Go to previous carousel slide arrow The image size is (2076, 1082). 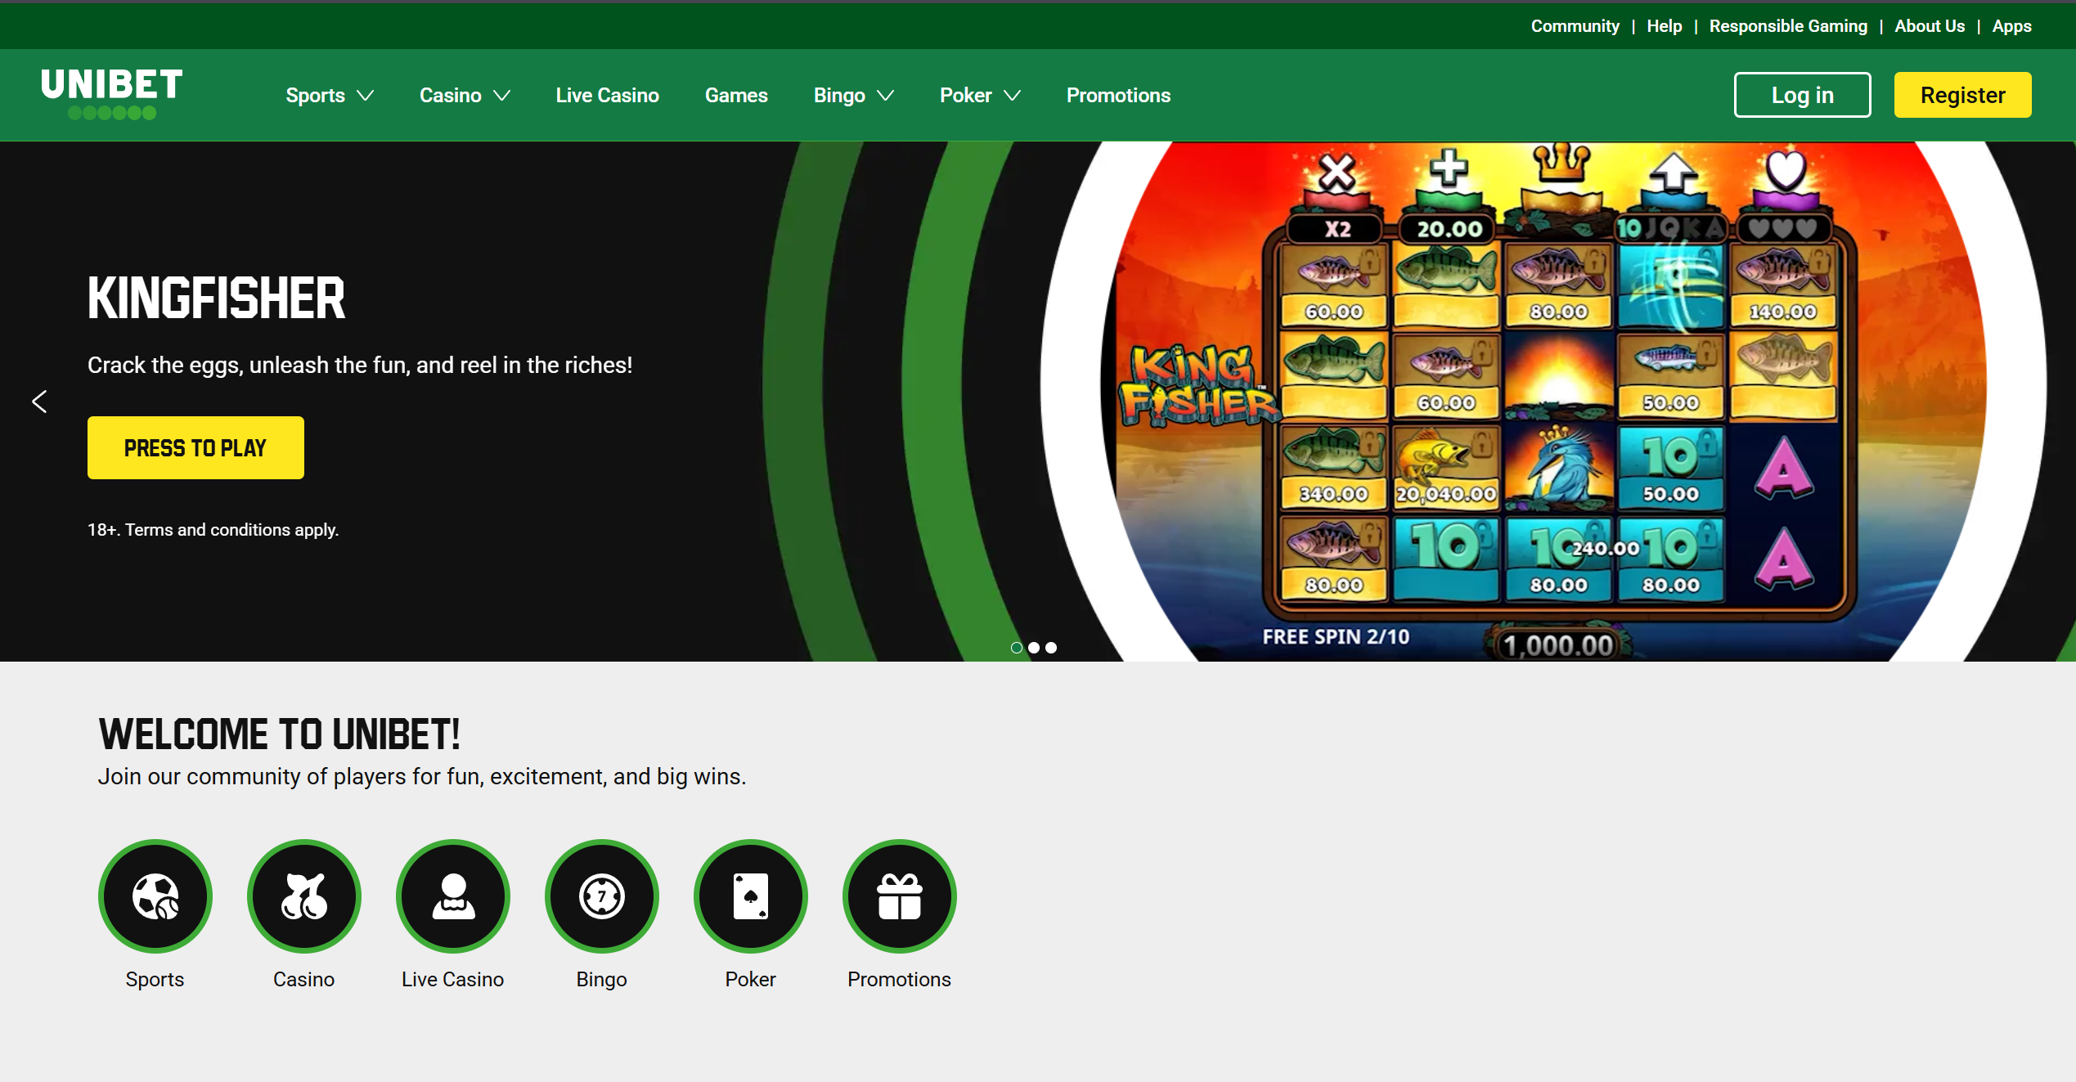(x=39, y=402)
